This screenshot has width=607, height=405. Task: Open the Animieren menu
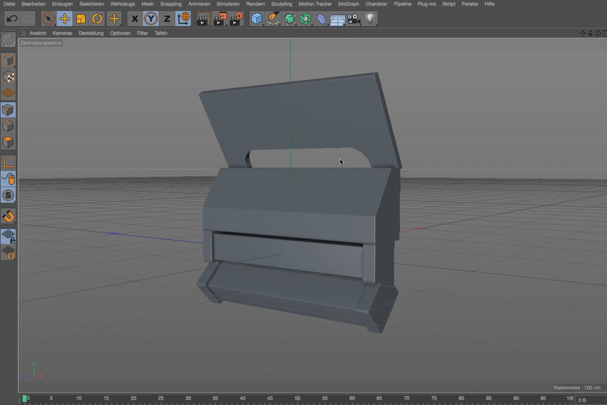[199, 4]
